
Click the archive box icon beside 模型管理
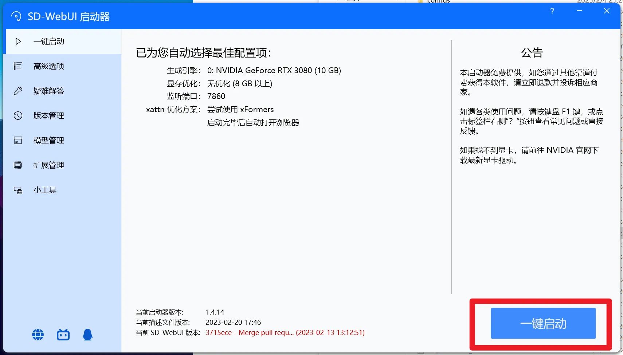coord(18,140)
